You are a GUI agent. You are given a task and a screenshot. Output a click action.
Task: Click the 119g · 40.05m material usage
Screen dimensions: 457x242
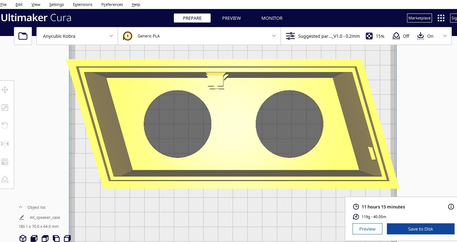(374, 217)
